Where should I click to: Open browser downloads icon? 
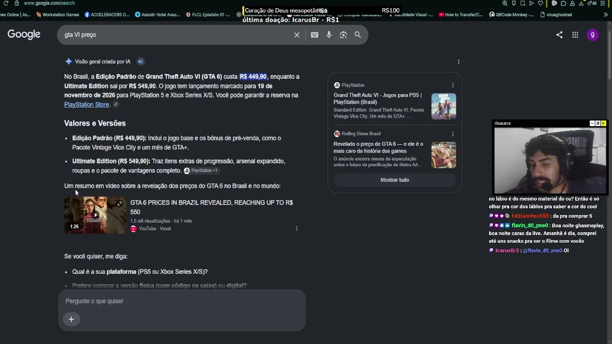point(581,3)
